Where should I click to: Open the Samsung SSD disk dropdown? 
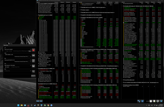[18, 60]
